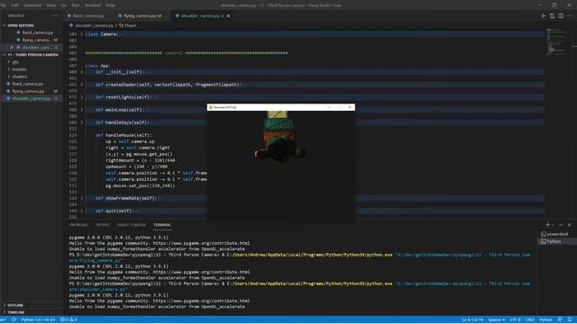Open the Selection menu
Viewport: 577px width, 324px height.
coord(32,5)
